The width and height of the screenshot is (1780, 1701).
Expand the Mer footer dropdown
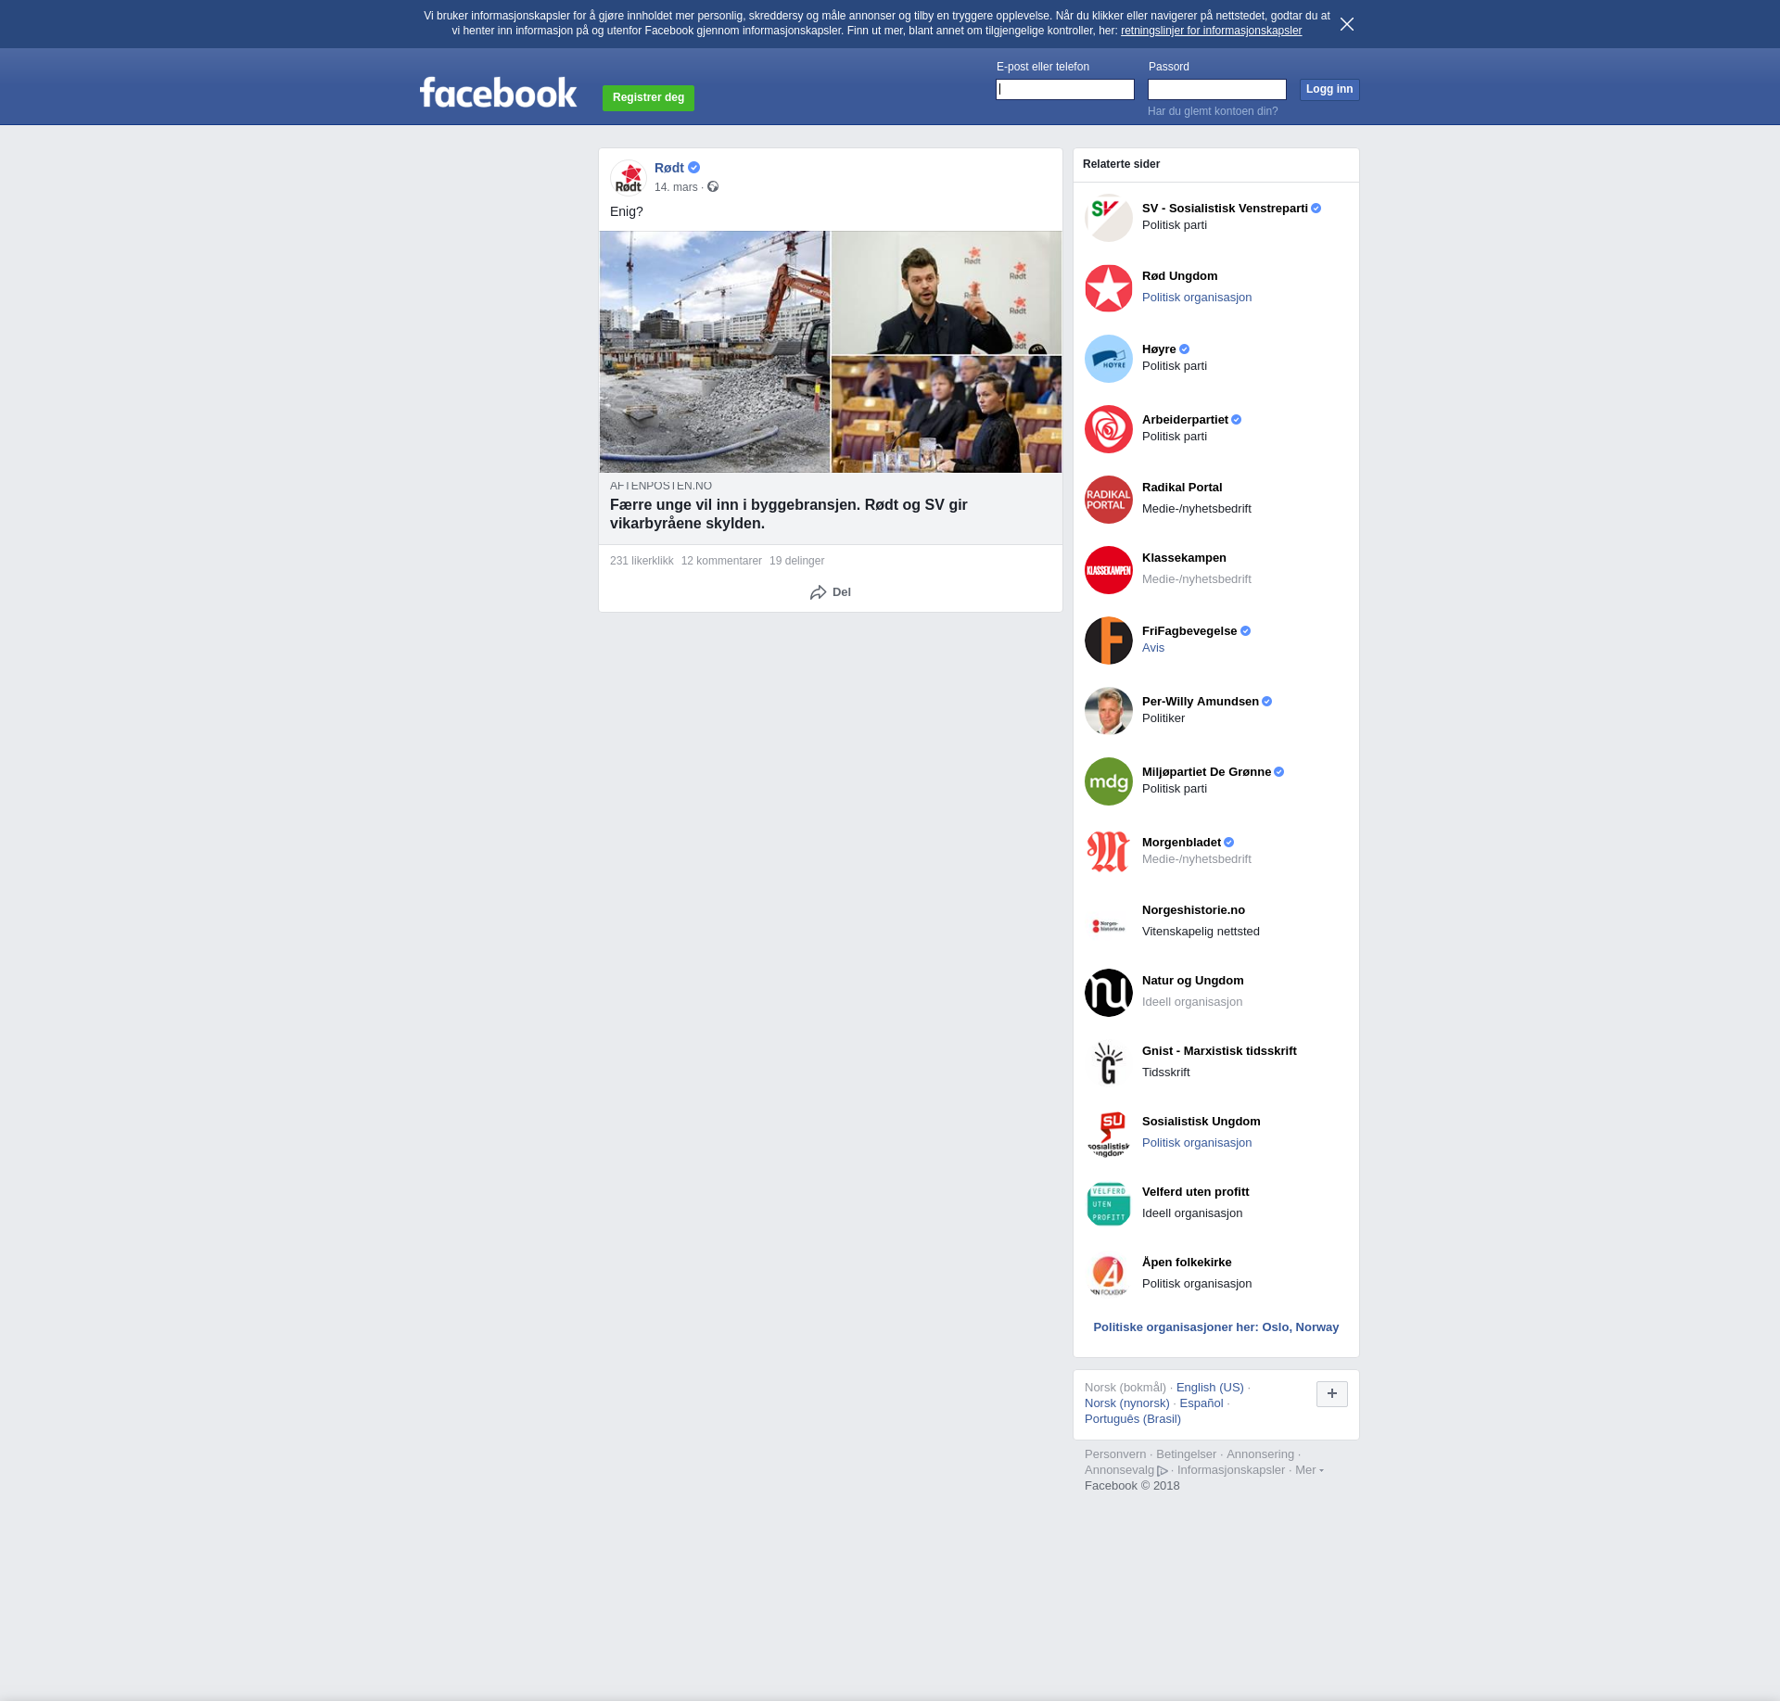1309,1470
